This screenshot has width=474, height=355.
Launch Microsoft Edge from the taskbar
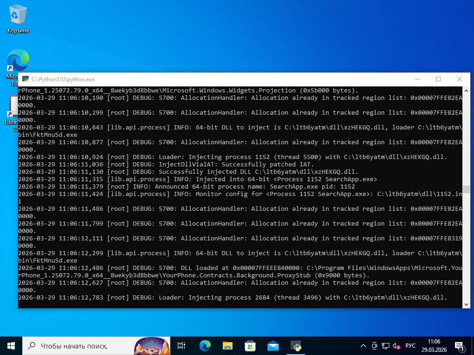click(205, 345)
